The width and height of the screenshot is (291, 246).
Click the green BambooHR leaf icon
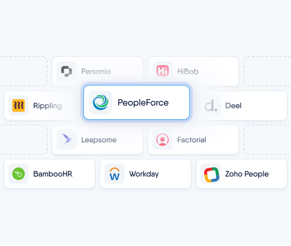(x=19, y=174)
